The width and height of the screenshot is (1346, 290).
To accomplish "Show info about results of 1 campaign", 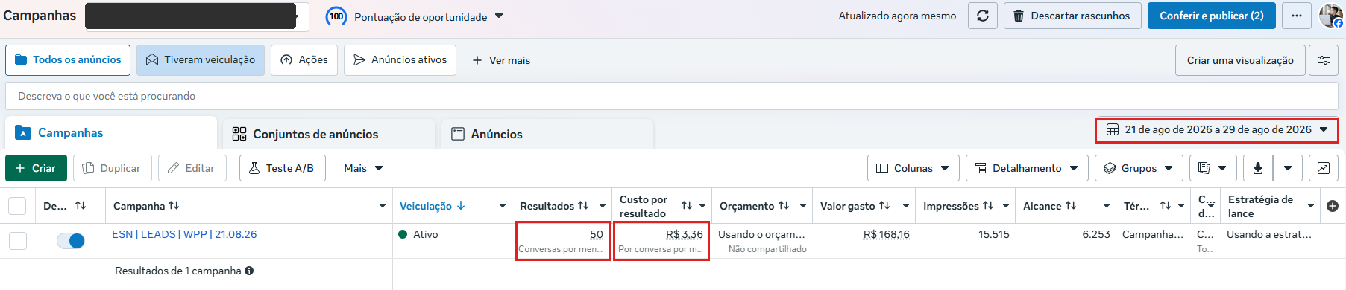I will pos(249,271).
